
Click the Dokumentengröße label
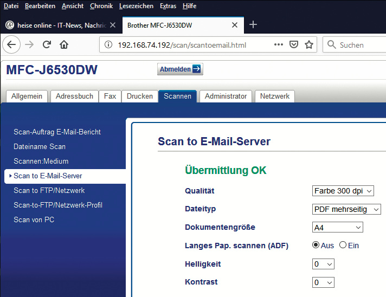click(x=220, y=227)
